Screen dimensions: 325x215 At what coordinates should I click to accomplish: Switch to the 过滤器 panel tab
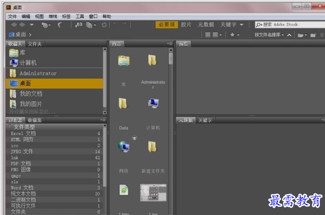[x=15, y=120]
